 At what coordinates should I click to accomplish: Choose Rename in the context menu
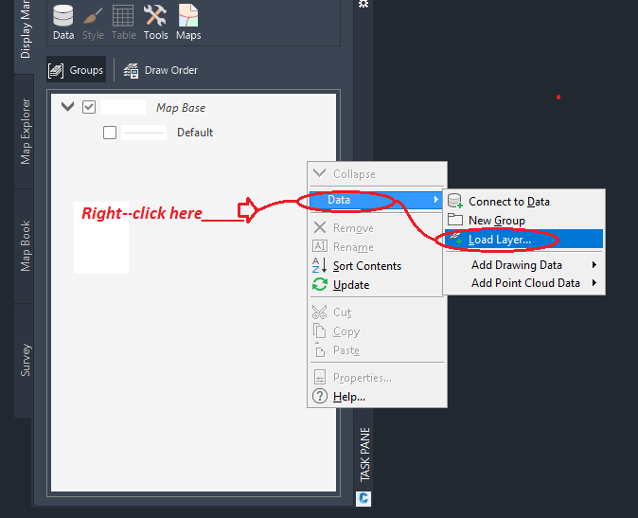(x=377, y=246)
